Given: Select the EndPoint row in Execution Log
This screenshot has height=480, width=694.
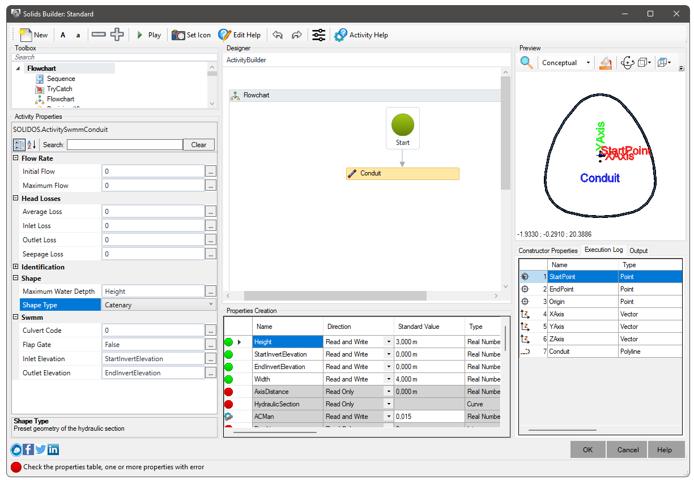Looking at the screenshot, I should [601, 289].
